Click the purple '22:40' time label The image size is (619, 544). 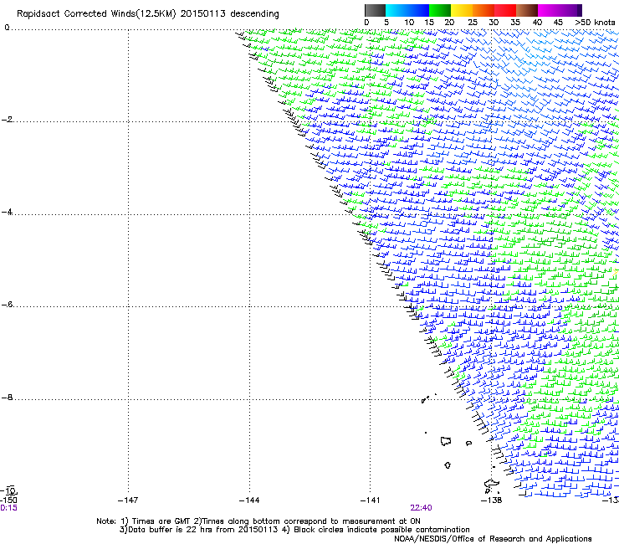point(421,508)
